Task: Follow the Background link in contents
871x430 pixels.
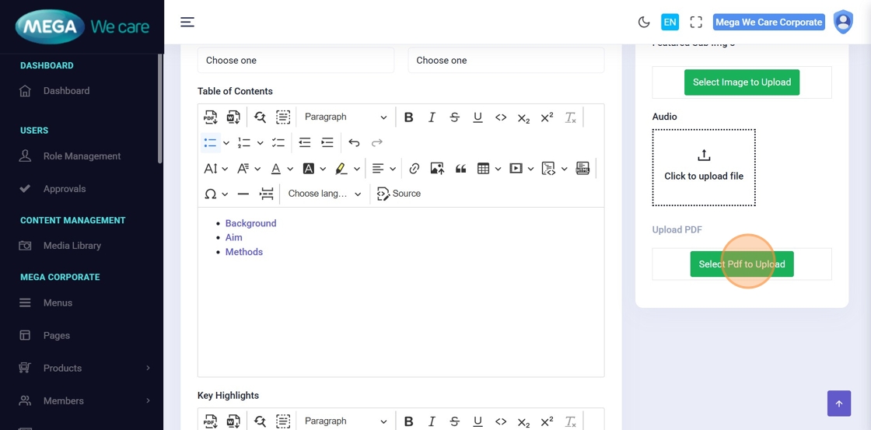Action: pyautogui.click(x=250, y=223)
